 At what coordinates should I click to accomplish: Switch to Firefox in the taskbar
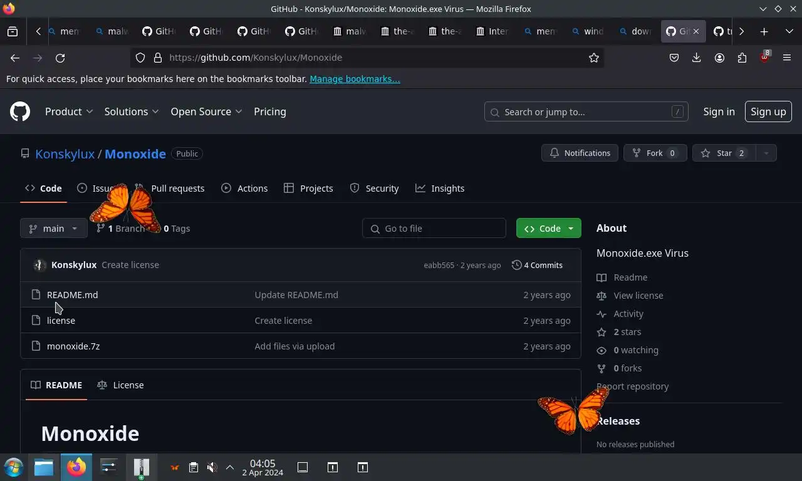tap(76, 467)
